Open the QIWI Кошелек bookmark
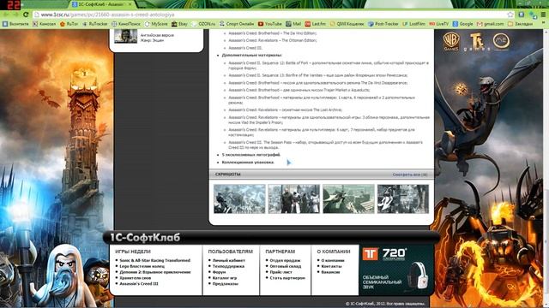Viewport: 549px width, 308px height. tap(347, 24)
